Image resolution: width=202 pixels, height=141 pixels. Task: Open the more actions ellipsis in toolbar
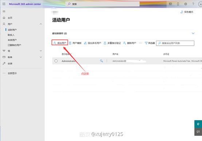point(140,43)
